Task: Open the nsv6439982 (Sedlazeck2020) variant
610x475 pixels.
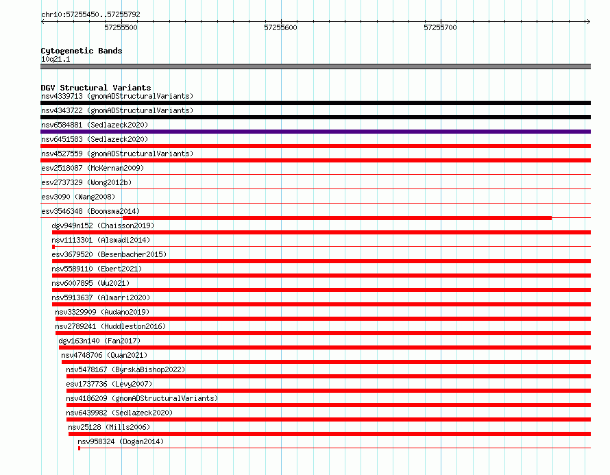Action: click(119, 413)
